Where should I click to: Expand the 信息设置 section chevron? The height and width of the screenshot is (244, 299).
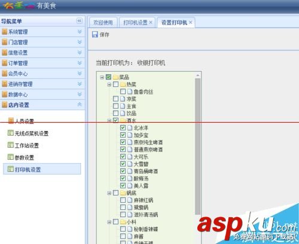80,53
